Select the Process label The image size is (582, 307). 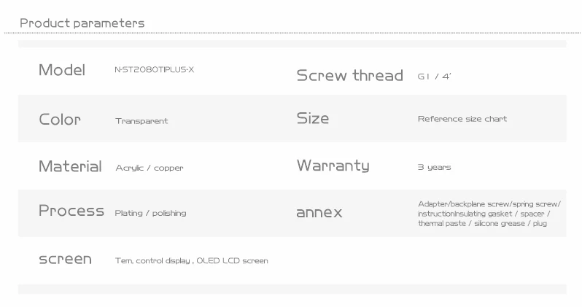pyautogui.click(x=71, y=211)
